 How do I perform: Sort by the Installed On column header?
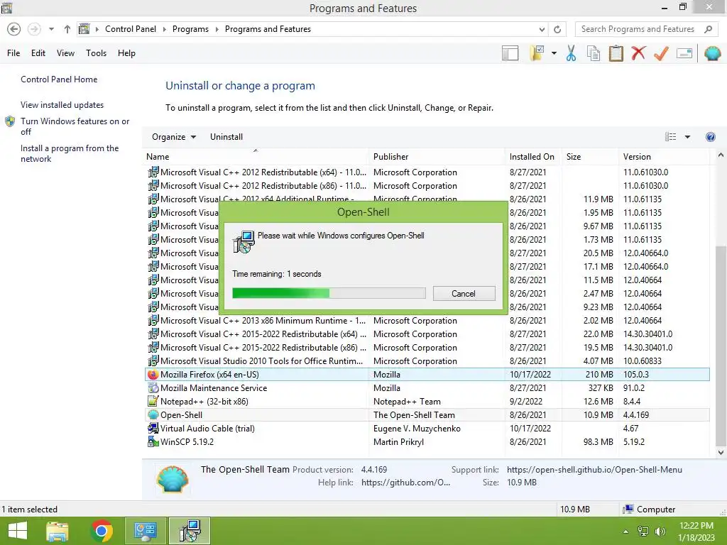[532, 157]
